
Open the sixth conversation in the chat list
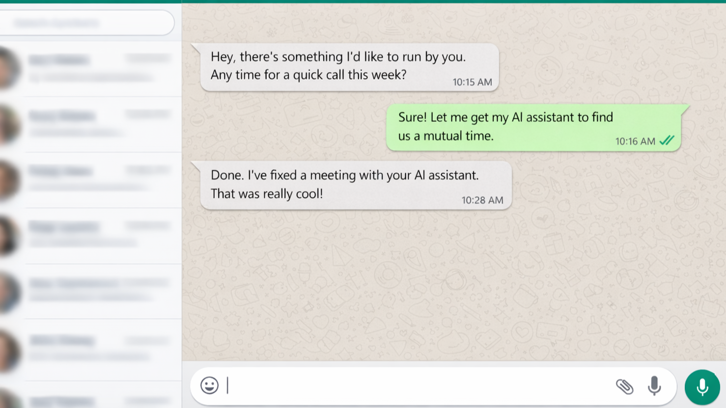coord(98,348)
